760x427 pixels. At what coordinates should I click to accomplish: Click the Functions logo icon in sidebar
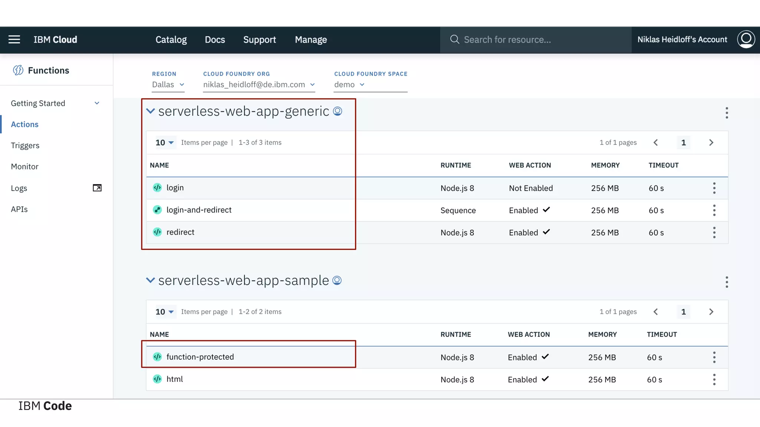tap(18, 70)
